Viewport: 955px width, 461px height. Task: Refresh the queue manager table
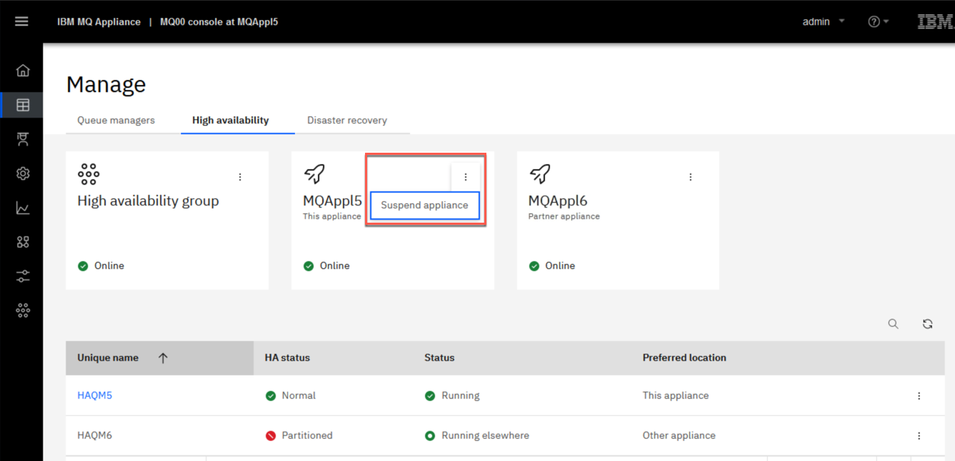coord(927,323)
